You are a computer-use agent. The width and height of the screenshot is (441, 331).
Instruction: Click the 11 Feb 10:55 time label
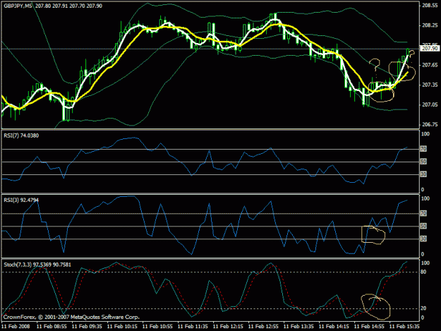tap(157, 327)
